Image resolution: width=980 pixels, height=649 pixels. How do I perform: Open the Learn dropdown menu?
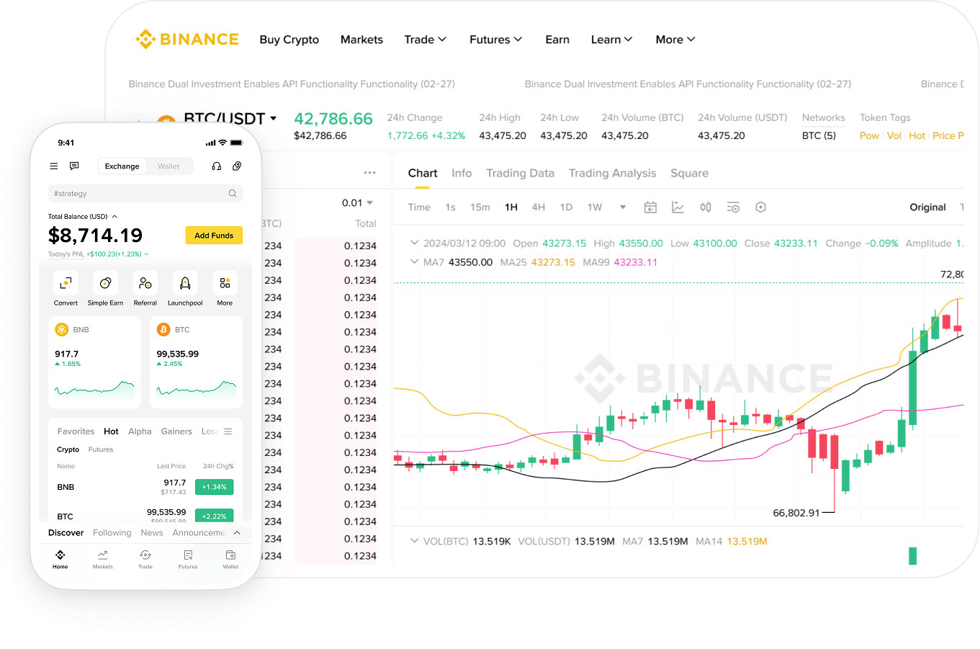pos(612,40)
